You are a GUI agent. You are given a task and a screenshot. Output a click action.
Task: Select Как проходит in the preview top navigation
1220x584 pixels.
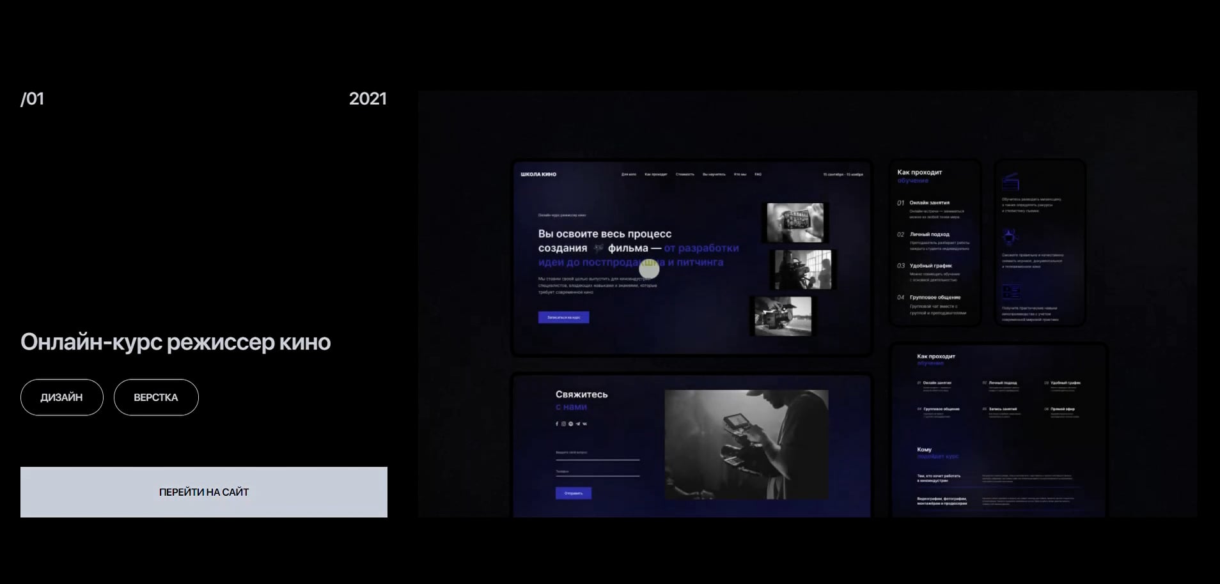(655, 174)
